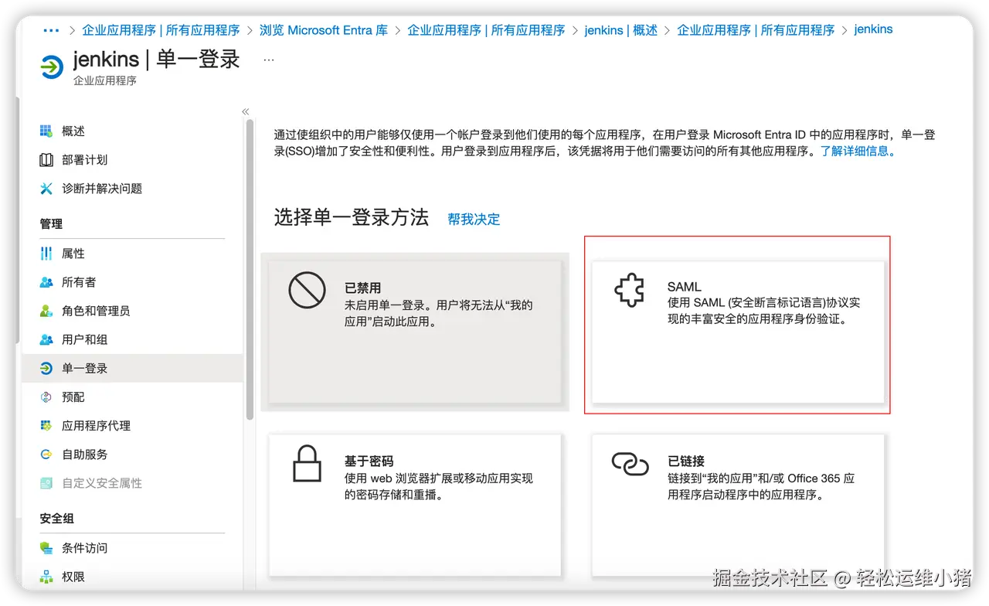Image resolution: width=989 pixels, height=606 pixels.
Task: Click the 权限 hierarchy icon
Action: click(46, 577)
